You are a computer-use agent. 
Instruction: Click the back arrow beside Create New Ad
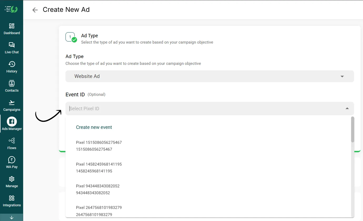35,10
